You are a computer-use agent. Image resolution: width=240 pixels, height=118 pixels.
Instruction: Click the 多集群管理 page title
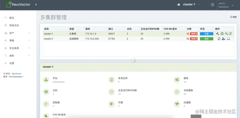(54, 18)
